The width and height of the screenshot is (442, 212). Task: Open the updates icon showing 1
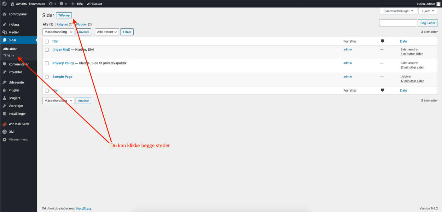(x=51, y=4)
